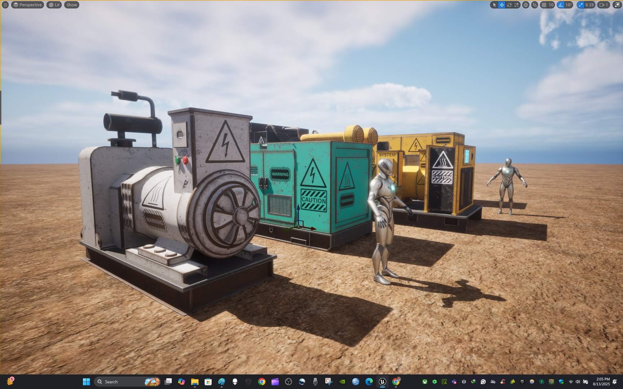Open Wi-Fi network settings in tray
Image resolution: width=623 pixels, height=389 pixels.
(571, 382)
